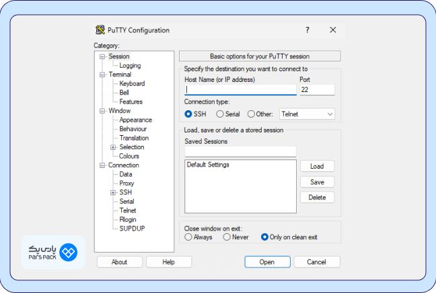Open the Translation category
Viewport: 436px width, 293px height.
click(x=134, y=138)
